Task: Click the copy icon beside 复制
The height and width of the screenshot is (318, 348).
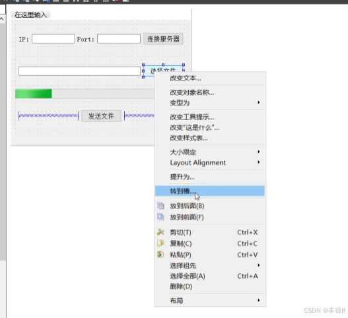Action: pos(160,243)
